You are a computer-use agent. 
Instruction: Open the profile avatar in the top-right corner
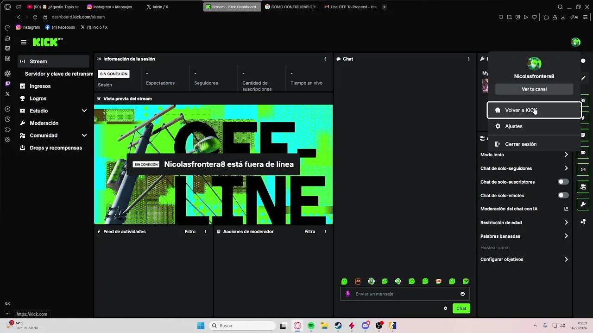click(x=576, y=42)
